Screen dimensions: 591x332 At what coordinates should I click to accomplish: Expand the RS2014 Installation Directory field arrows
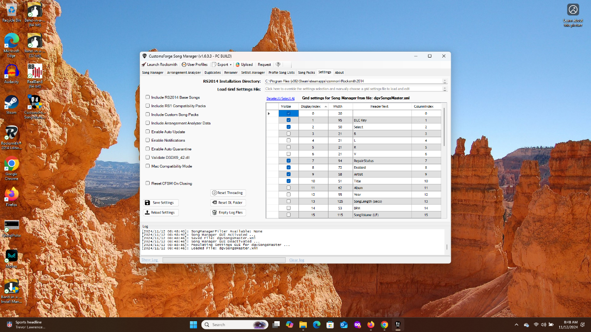(445, 81)
